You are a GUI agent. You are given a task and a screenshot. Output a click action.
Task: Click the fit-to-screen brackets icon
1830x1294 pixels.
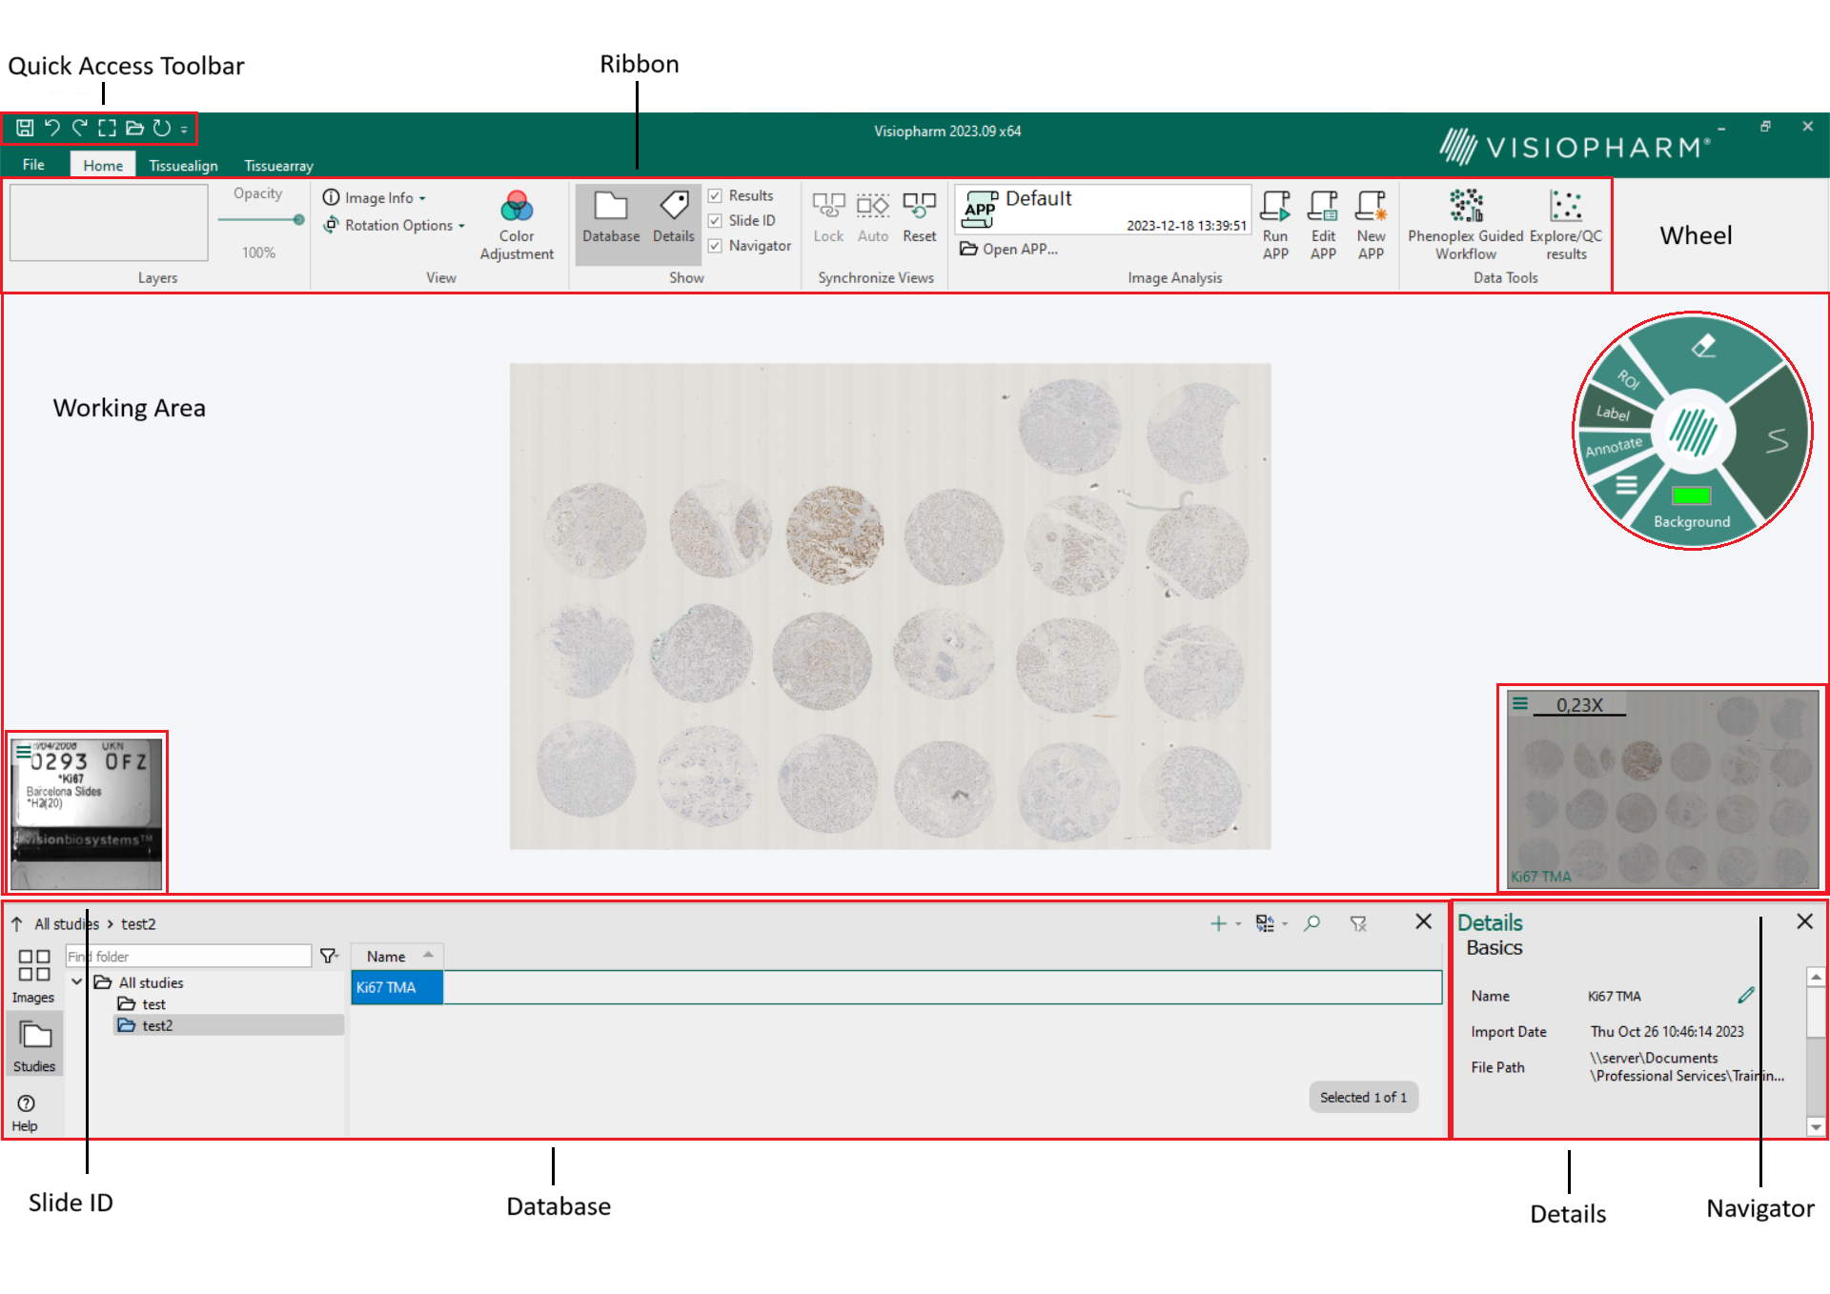[x=108, y=128]
